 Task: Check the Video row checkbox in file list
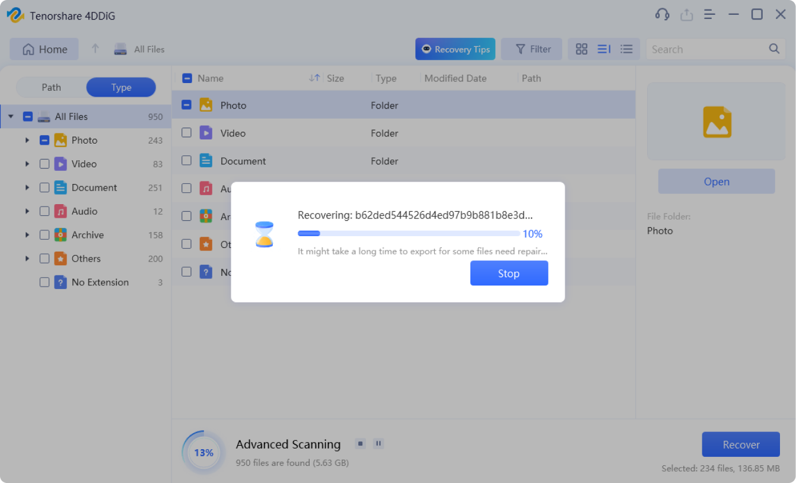pyautogui.click(x=186, y=133)
